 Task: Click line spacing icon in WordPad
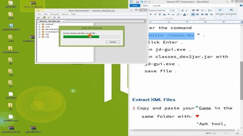coord(209,10)
